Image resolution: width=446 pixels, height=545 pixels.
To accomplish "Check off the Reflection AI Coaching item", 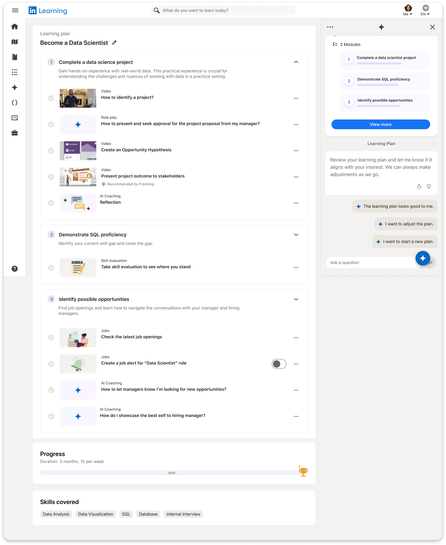I will 51,203.
